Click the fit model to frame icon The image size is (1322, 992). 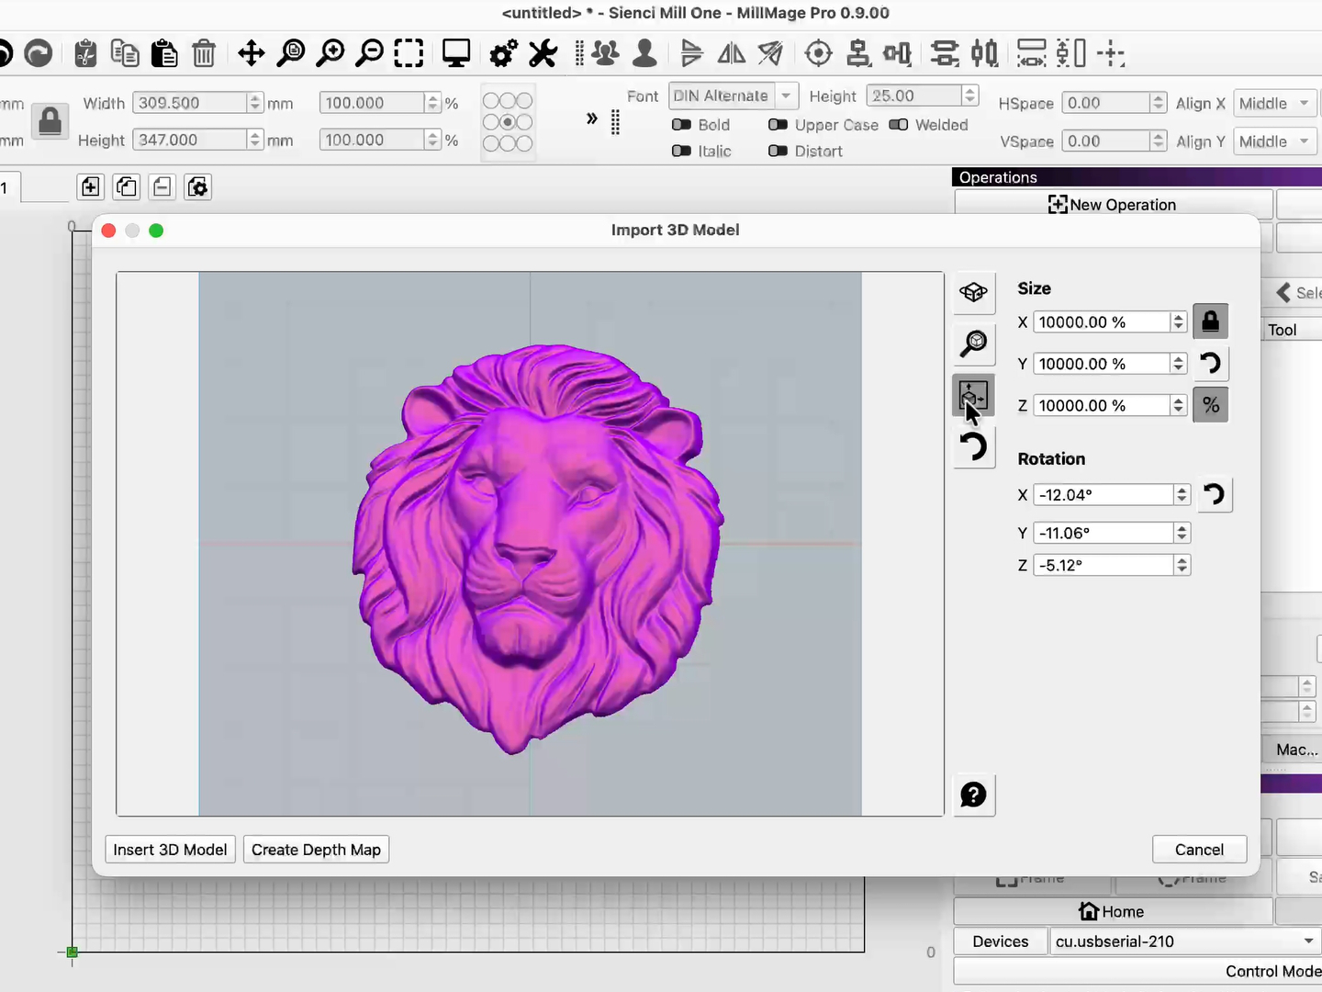coord(974,396)
